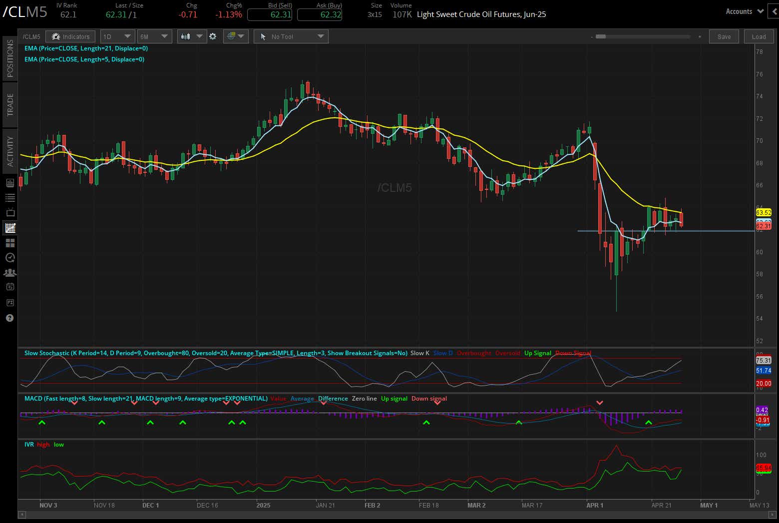Viewport: 779px width, 523px height.
Task: Toggle the Down Signal label on Slow Stochastic
Action: click(573, 353)
